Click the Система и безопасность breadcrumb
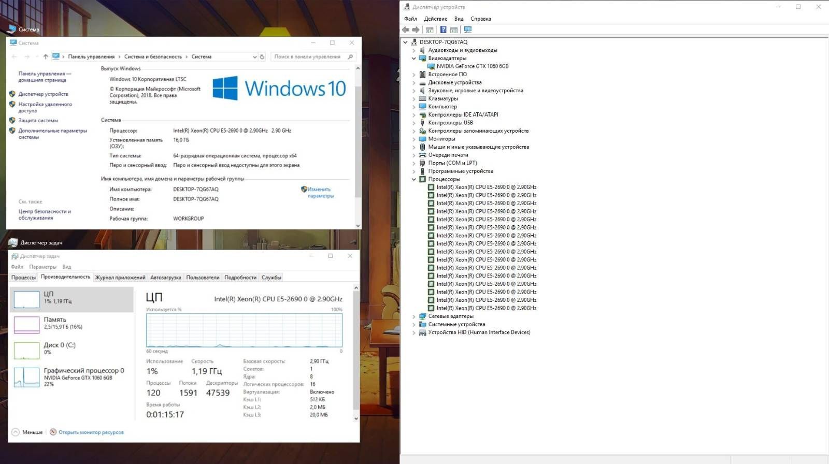The width and height of the screenshot is (829, 464). point(153,57)
